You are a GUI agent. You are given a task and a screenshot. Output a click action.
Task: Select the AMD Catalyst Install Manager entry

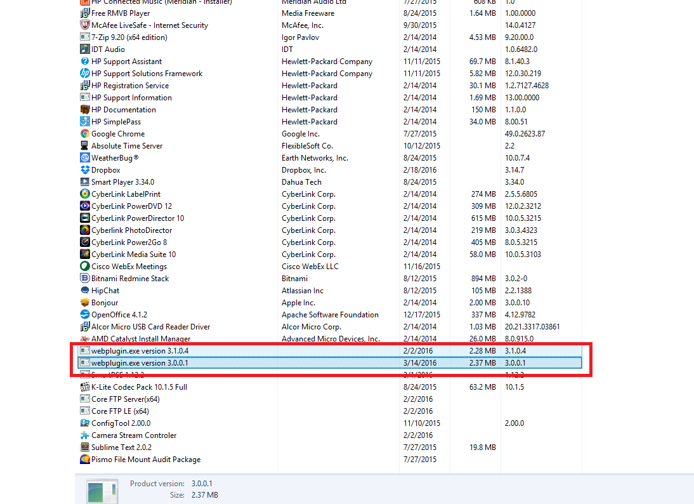141,339
